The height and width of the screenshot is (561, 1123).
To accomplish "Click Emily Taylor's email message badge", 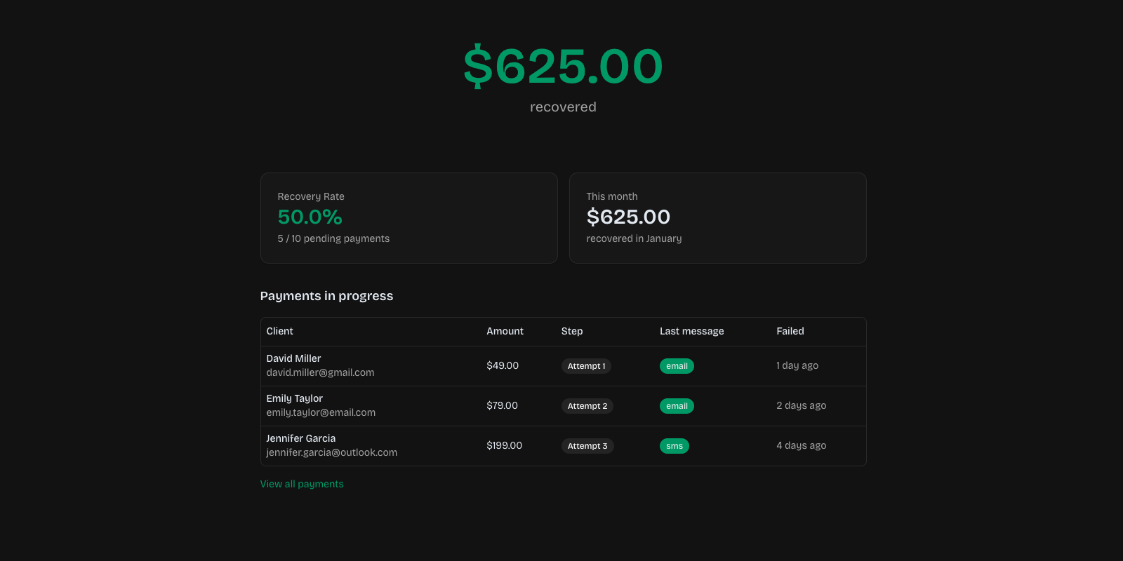I will [x=677, y=406].
